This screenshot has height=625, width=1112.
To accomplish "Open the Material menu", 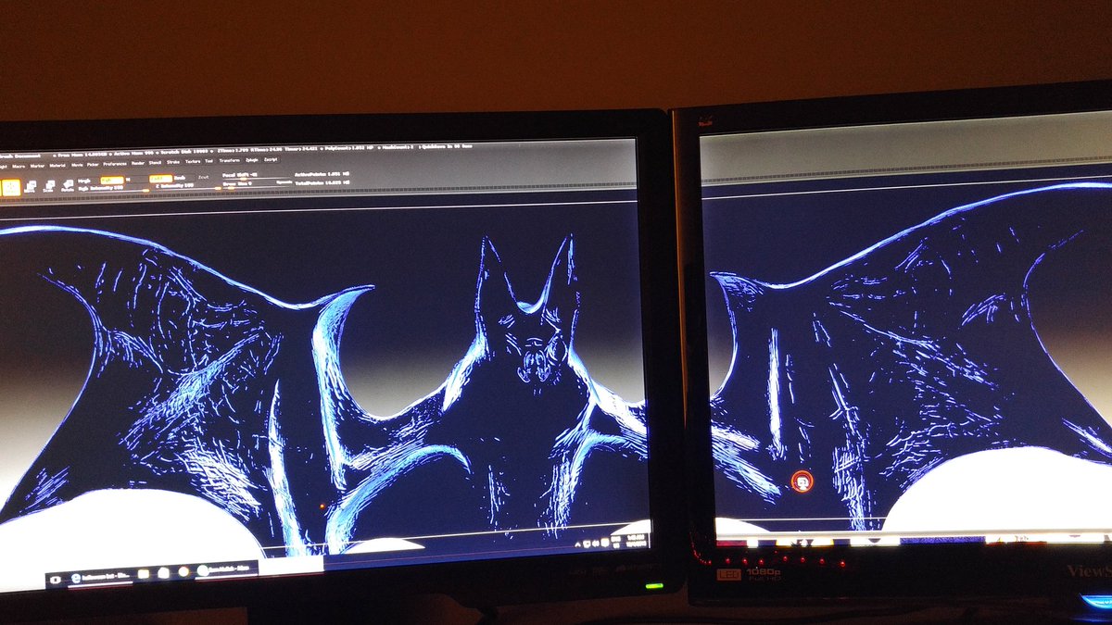I will [x=57, y=166].
